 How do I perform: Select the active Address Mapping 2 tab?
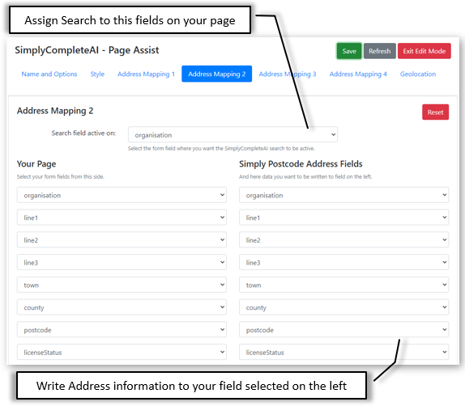click(x=217, y=74)
